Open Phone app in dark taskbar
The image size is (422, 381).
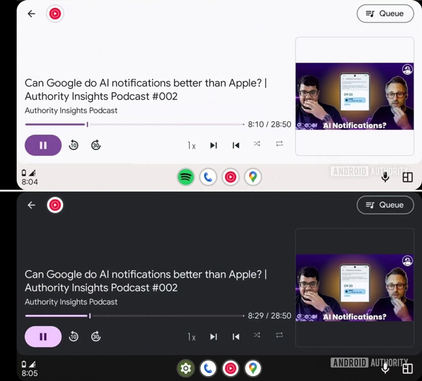208,368
